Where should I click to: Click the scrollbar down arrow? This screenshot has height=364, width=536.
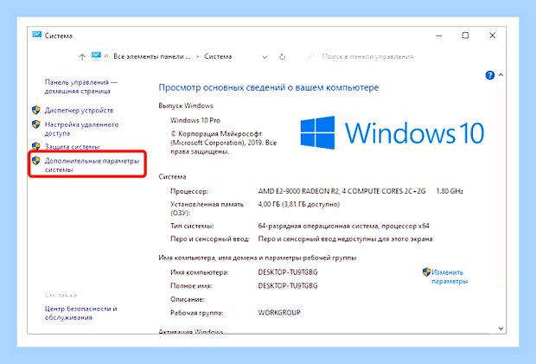(x=501, y=329)
